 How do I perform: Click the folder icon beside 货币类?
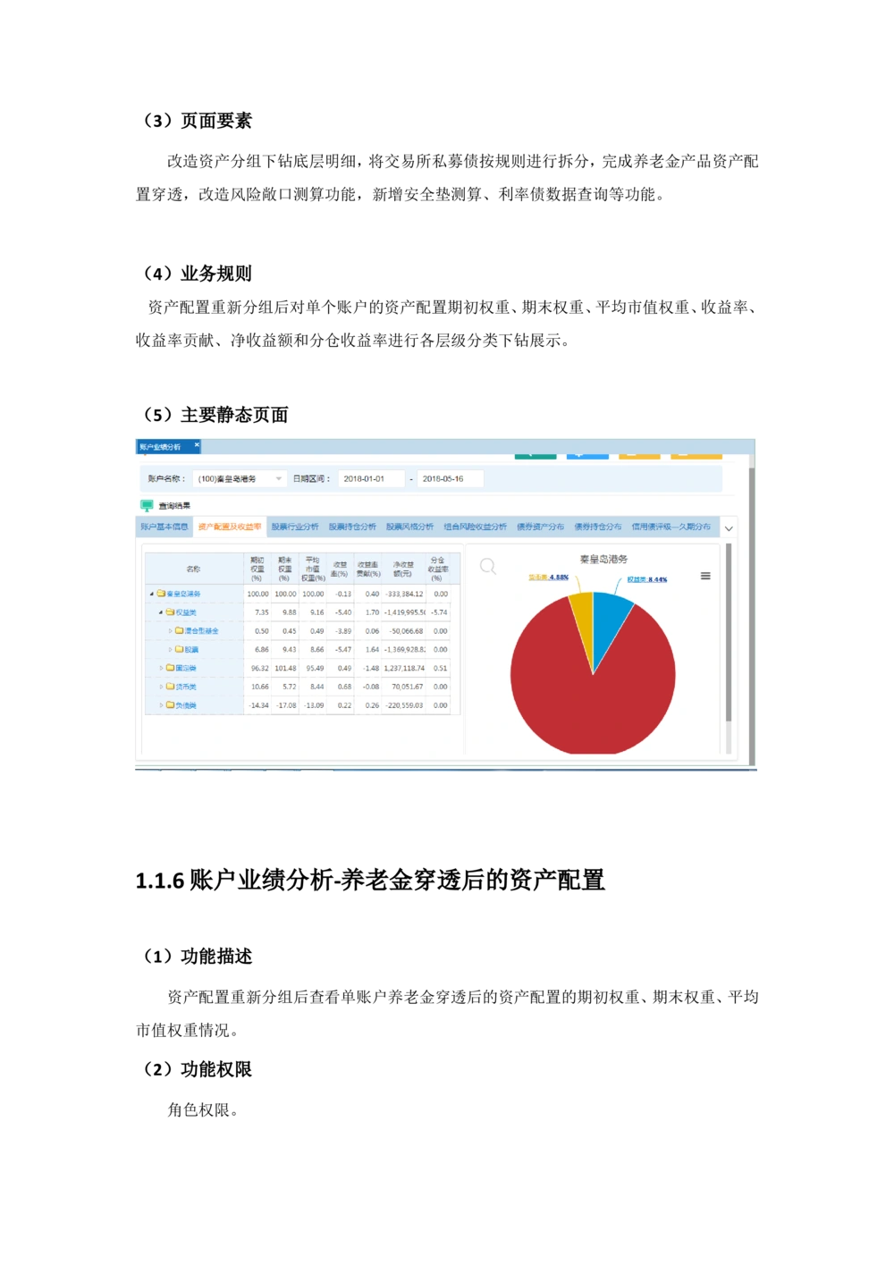point(170,687)
